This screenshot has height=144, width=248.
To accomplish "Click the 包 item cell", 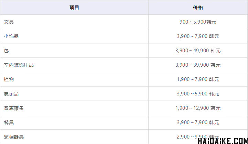I will 6,51.
